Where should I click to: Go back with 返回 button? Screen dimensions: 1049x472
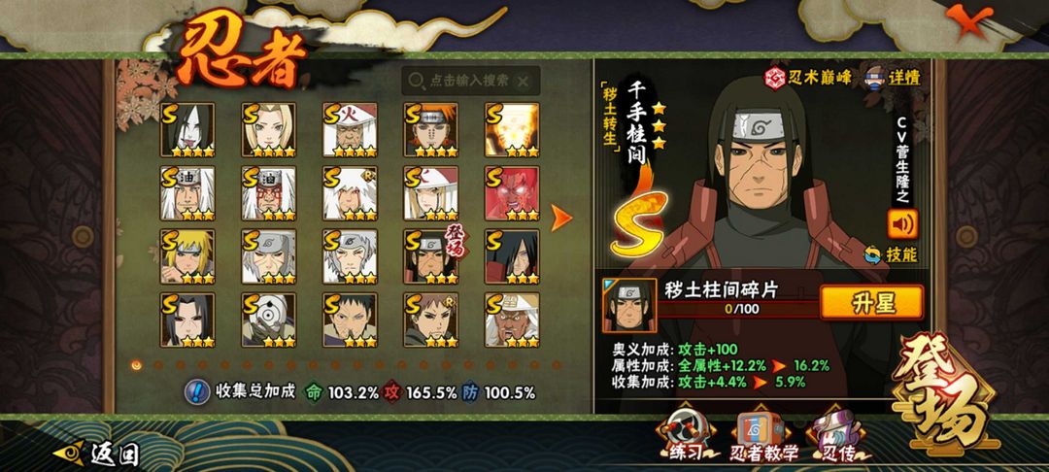[x=97, y=454]
